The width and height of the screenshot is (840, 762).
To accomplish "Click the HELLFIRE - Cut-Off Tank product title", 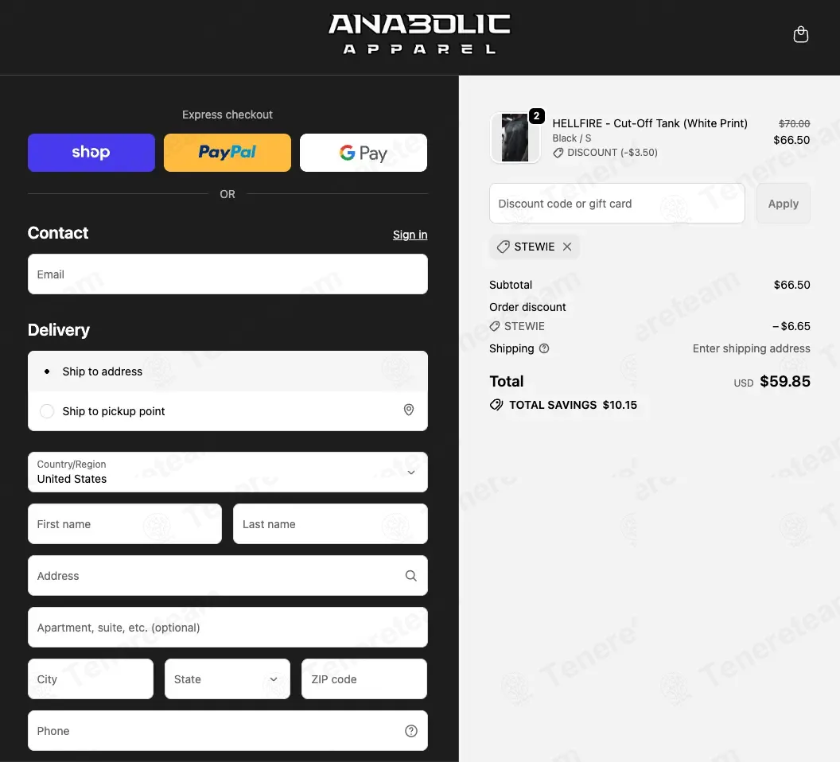I will click(650, 123).
